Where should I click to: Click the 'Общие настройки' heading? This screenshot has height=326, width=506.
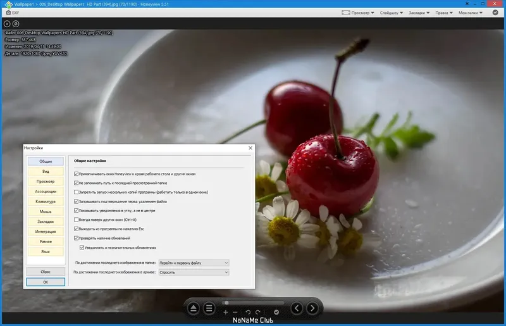90,161
